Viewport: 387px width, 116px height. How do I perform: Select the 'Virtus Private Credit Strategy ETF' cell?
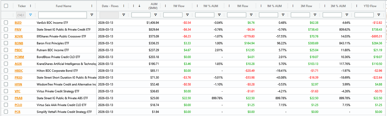58,91
